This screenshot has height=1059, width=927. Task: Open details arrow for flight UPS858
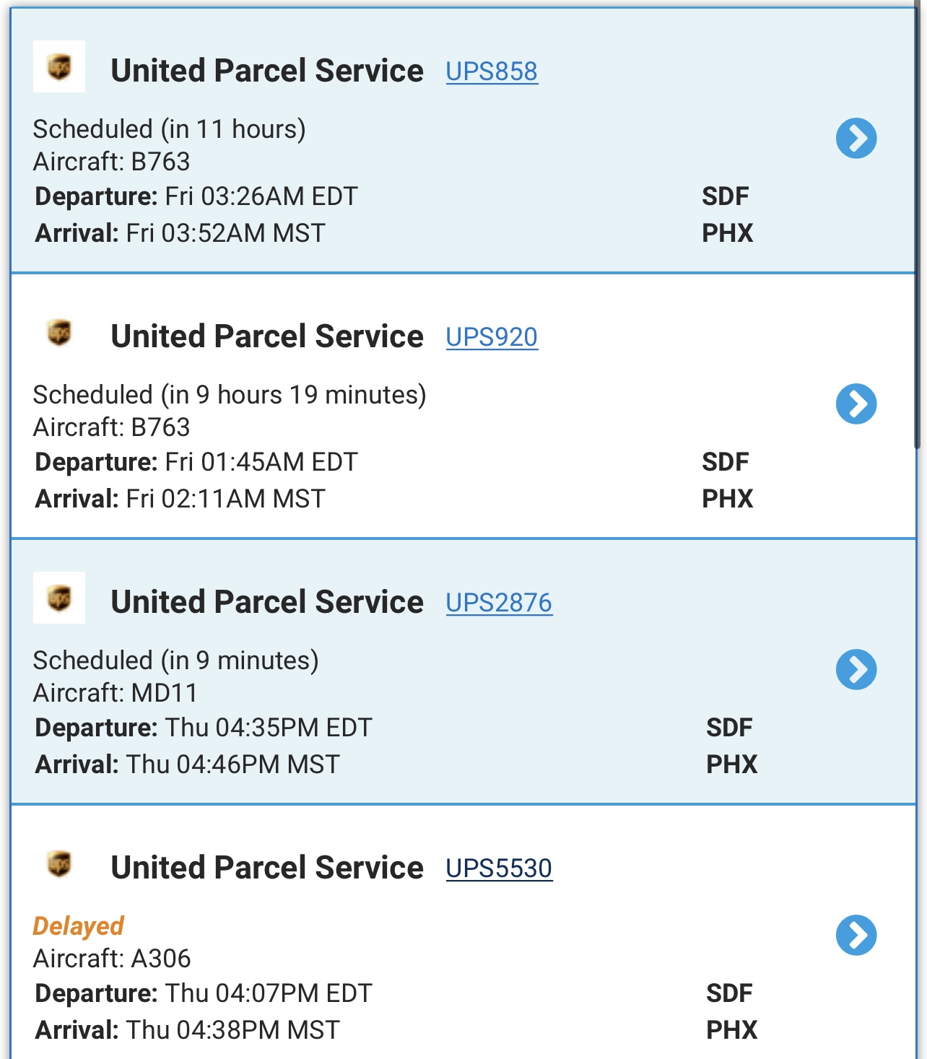[x=856, y=138]
